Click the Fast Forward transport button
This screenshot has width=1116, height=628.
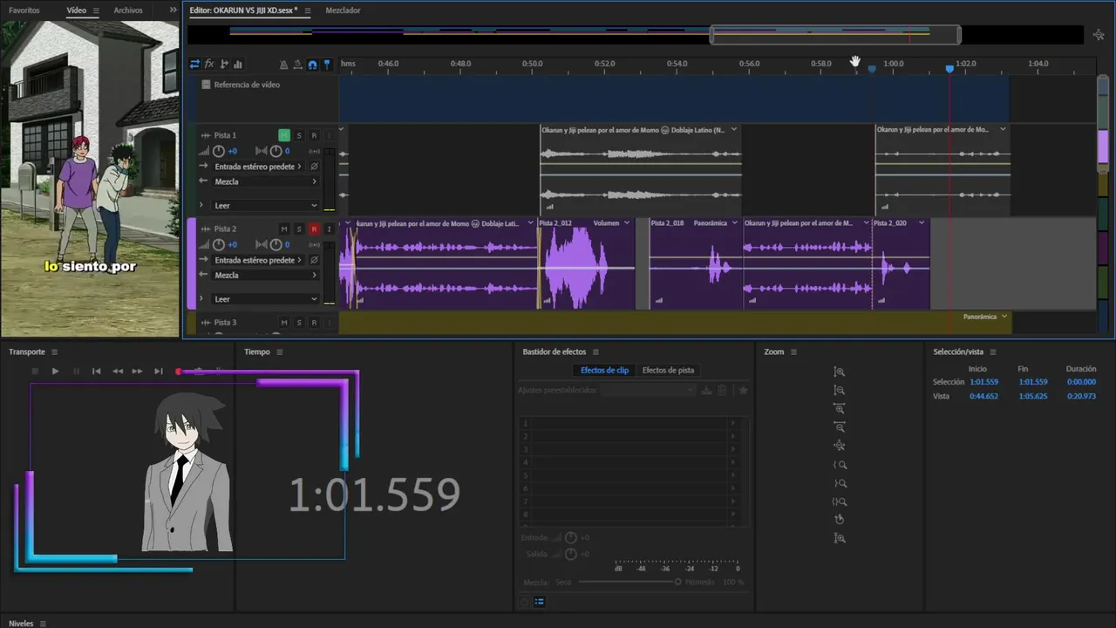coord(137,371)
